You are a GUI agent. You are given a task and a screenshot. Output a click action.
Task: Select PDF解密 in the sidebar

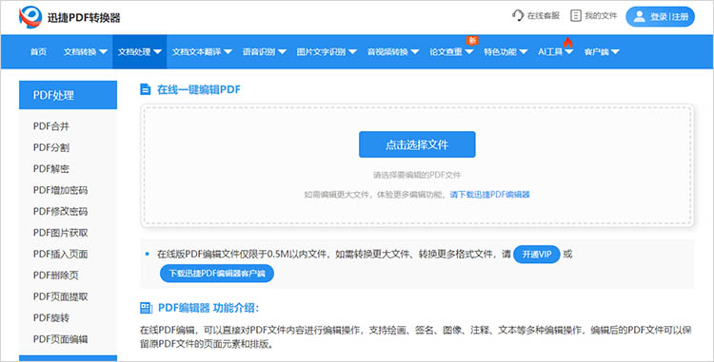coord(51,169)
